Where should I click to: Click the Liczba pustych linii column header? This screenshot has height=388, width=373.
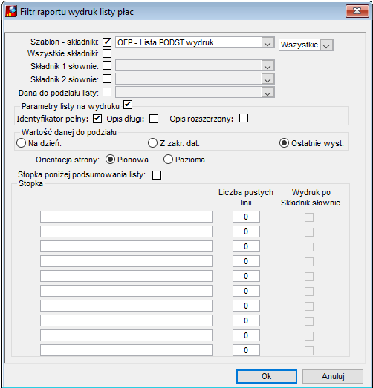246,197
